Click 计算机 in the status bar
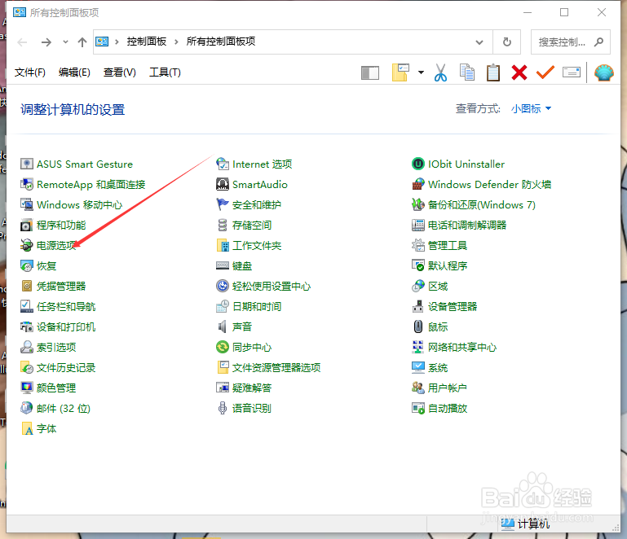The height and width of the screenshot is (539, 627). click(x=533, y=524)
